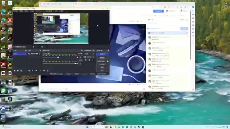Viewport: 230px width, 129px height.
Task: Mute the mic audio channel speaker icon
Action: (78, 64)
